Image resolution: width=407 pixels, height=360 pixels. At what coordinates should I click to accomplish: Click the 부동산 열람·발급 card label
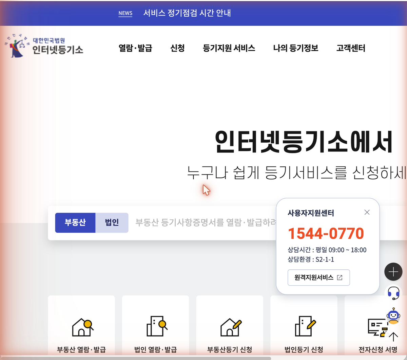(x=81, y=349)
